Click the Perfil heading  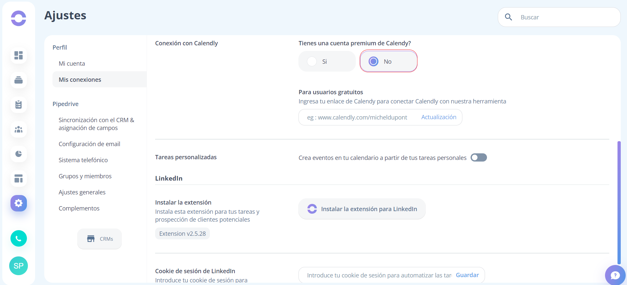pyautogui.click(x=60, y=47)
